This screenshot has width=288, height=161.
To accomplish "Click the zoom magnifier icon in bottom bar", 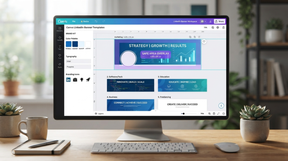I will (209, 114).
